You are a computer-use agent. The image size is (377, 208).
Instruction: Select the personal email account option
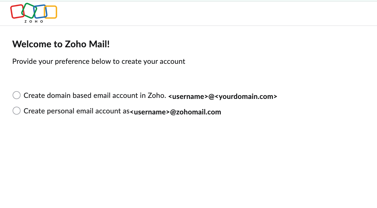(16, 111)
